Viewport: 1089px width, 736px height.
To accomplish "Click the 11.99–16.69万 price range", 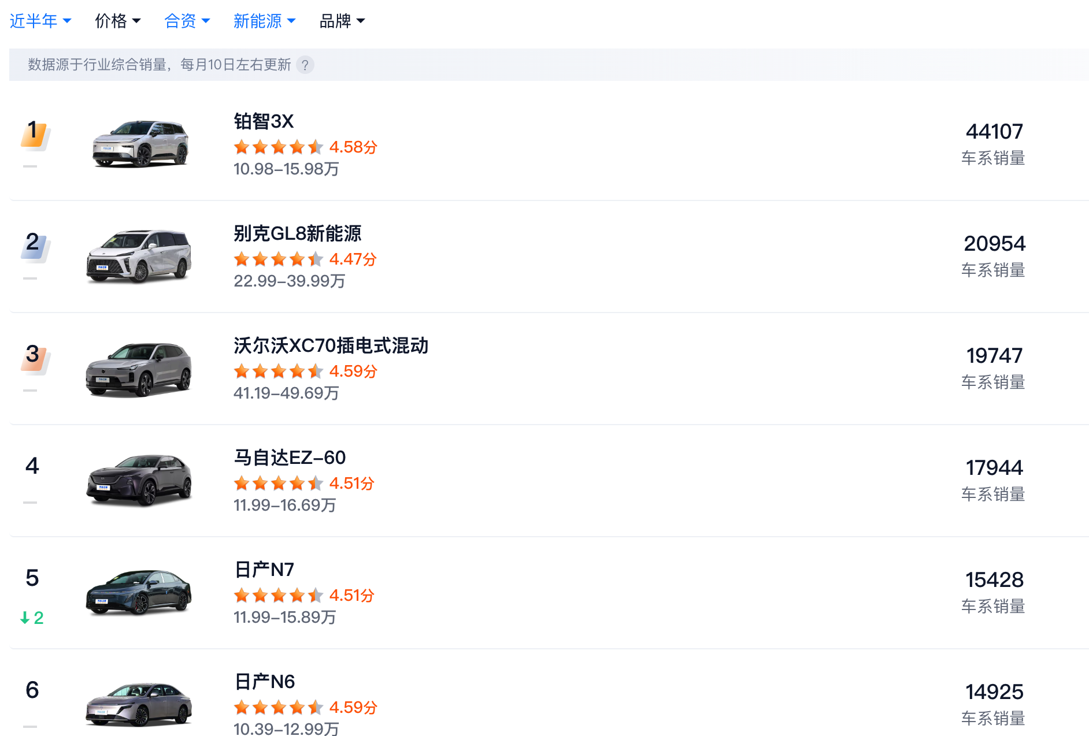I will [284, 505].
